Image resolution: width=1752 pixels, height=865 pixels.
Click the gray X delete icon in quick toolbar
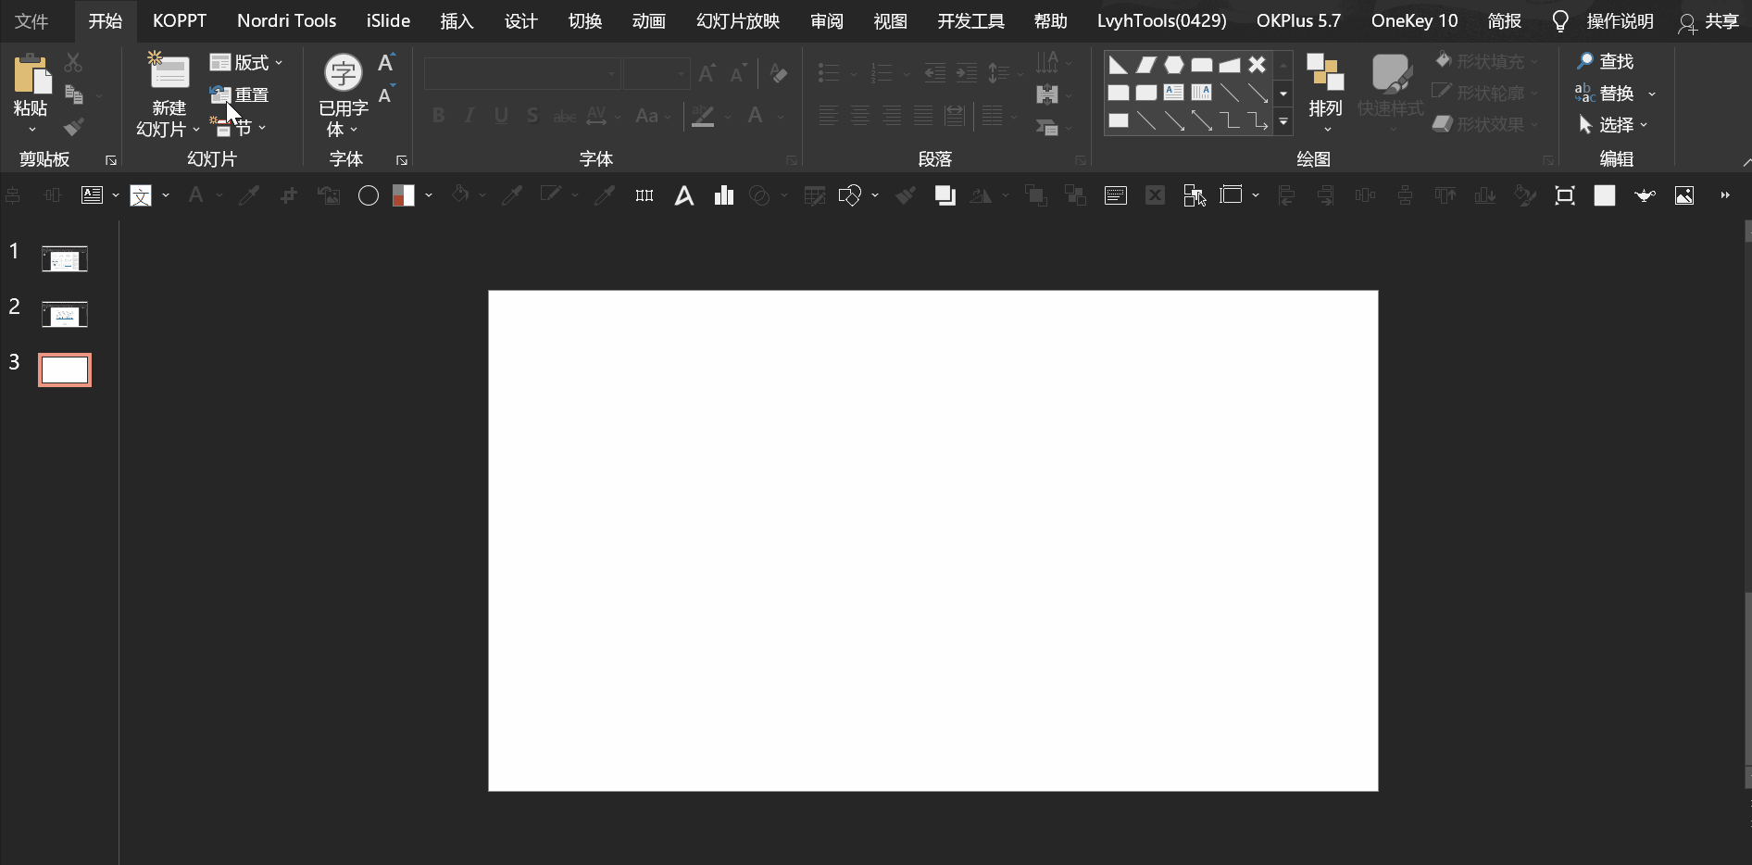1155,195
